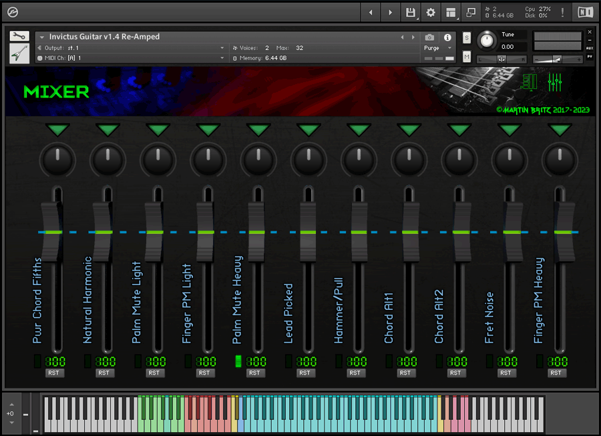Open the workspace layout panel icon
Viewport: 601px width, 436px height.
tap(451, 13)
